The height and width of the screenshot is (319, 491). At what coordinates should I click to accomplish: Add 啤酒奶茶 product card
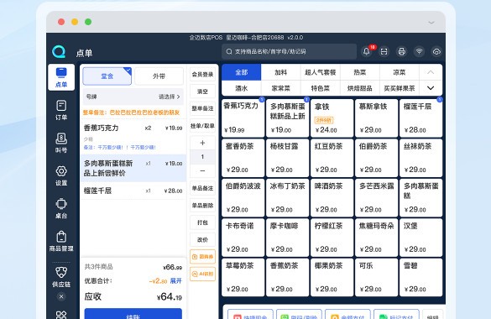(332, 198)
